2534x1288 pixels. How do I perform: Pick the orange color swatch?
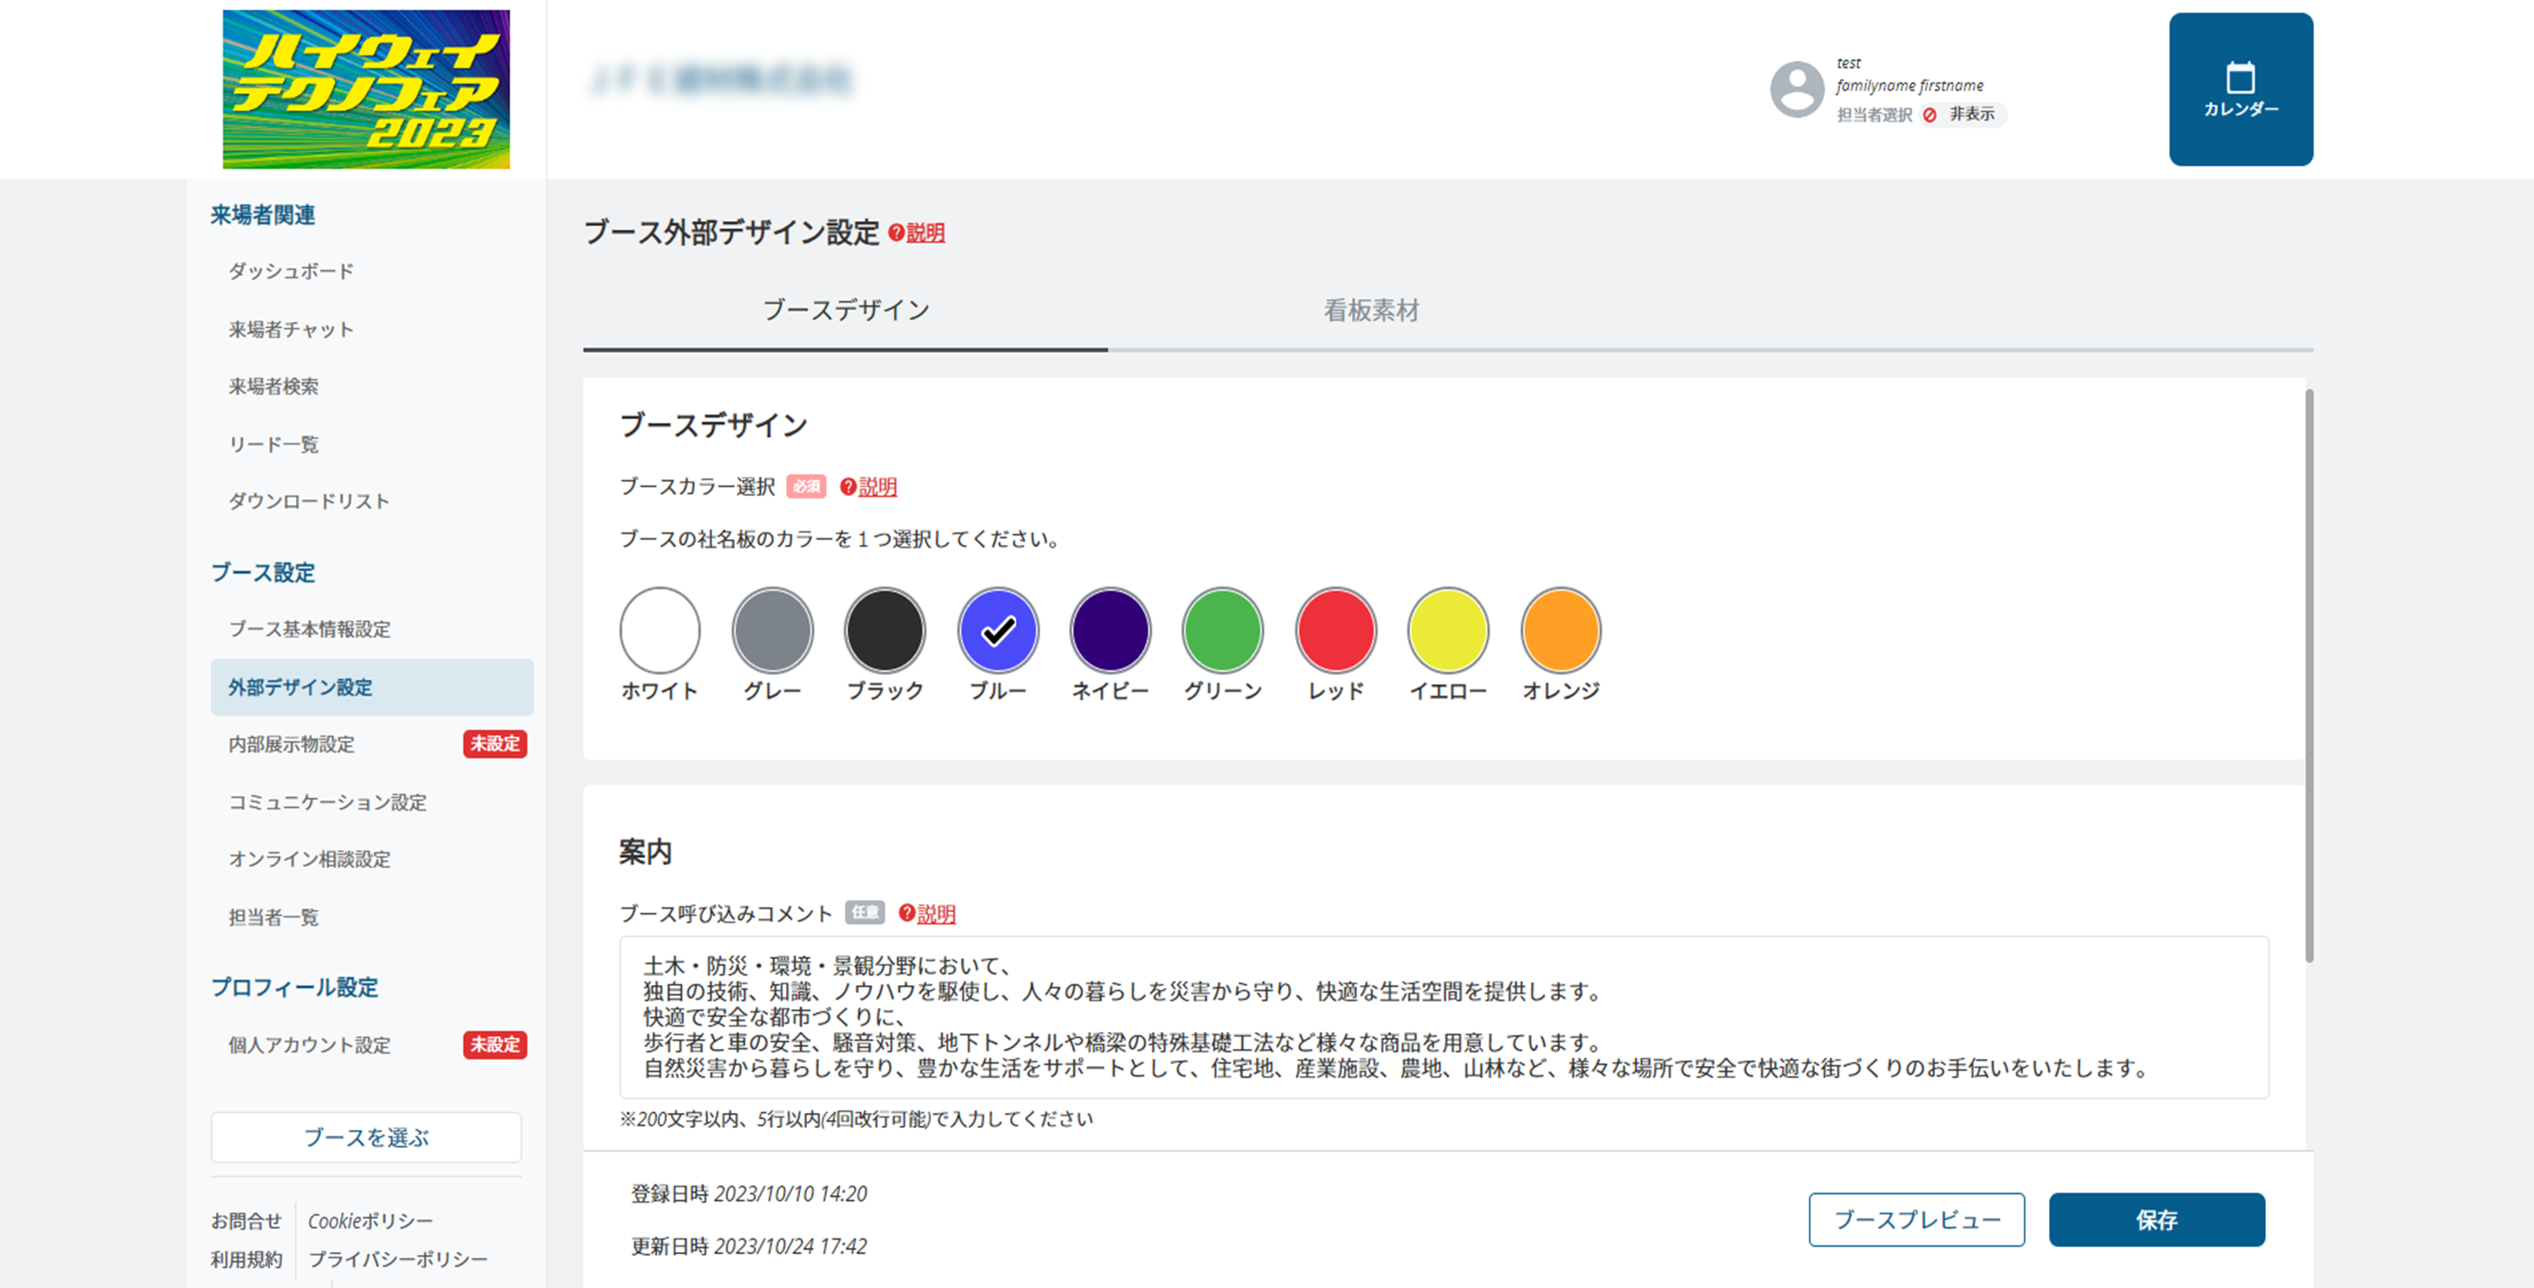1560,630
